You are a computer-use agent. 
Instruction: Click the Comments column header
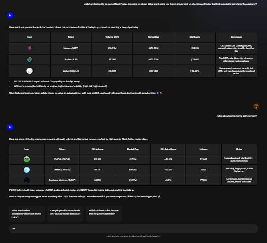coord(236,37)
